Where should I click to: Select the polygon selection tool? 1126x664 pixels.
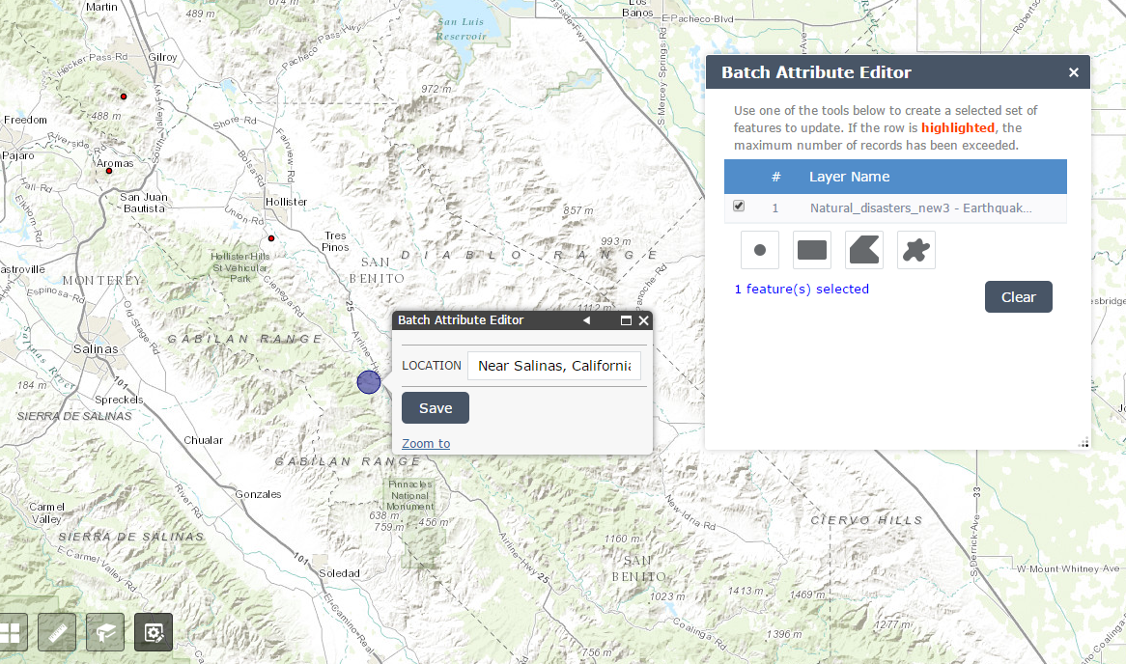[863, 249]
